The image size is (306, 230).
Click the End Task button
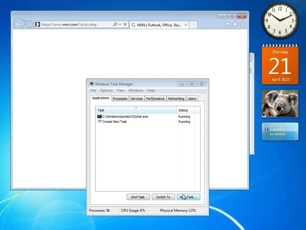point(138,197)
